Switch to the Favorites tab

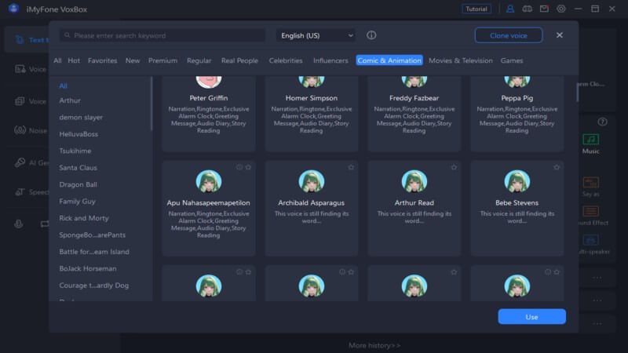[x=103, y=60]
